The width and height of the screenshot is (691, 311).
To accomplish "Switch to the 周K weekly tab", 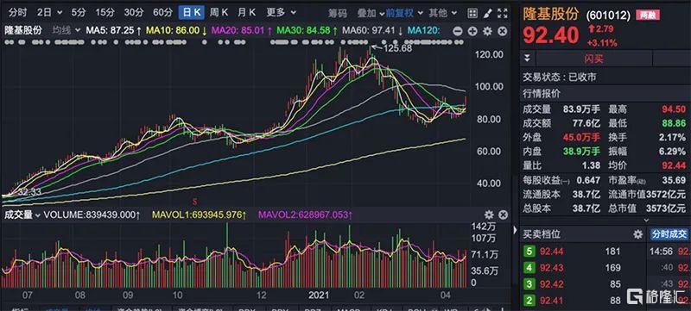I will [x=219, y=12].
